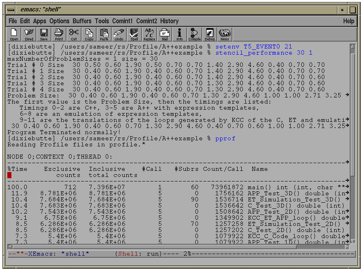Screen dimensions: 364x272
Task: Launch the Debug toolbar icon
Action: [210, 34]
